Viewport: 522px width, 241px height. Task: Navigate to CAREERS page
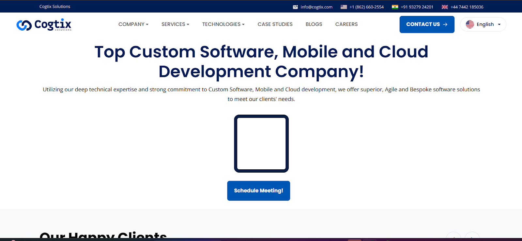point(346,24)
